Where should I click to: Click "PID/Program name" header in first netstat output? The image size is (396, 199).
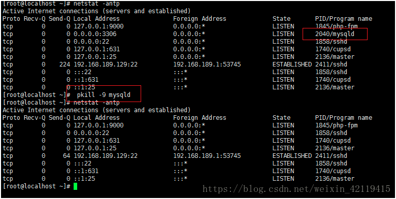tap(344, 19)
